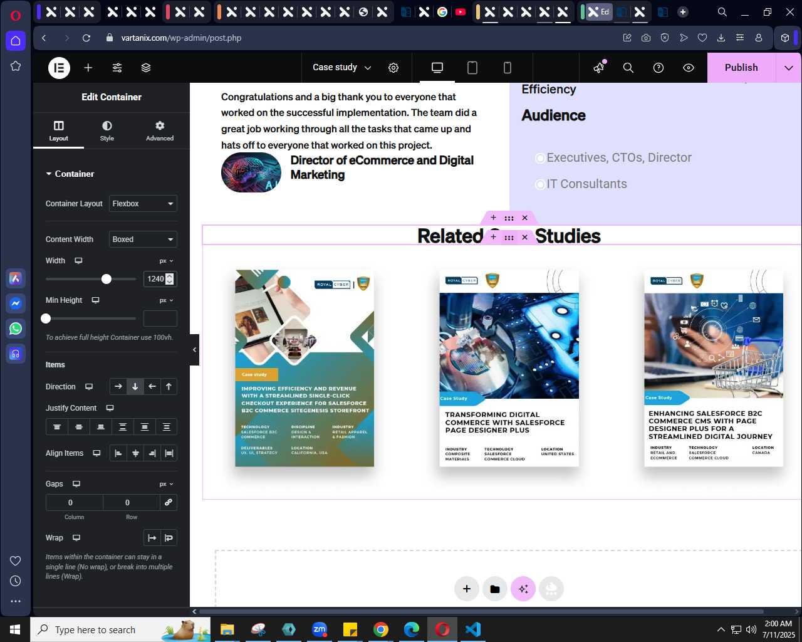Add container via upper handle plus
802x642 pixels.
click(x=493, y=218)
